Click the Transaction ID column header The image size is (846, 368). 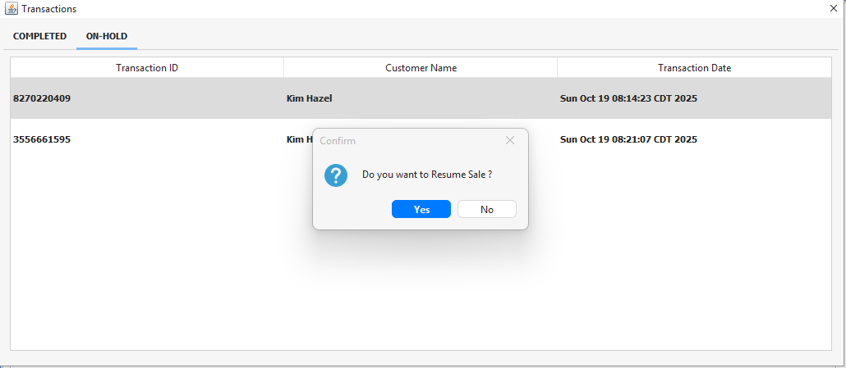tap(147, 68)
